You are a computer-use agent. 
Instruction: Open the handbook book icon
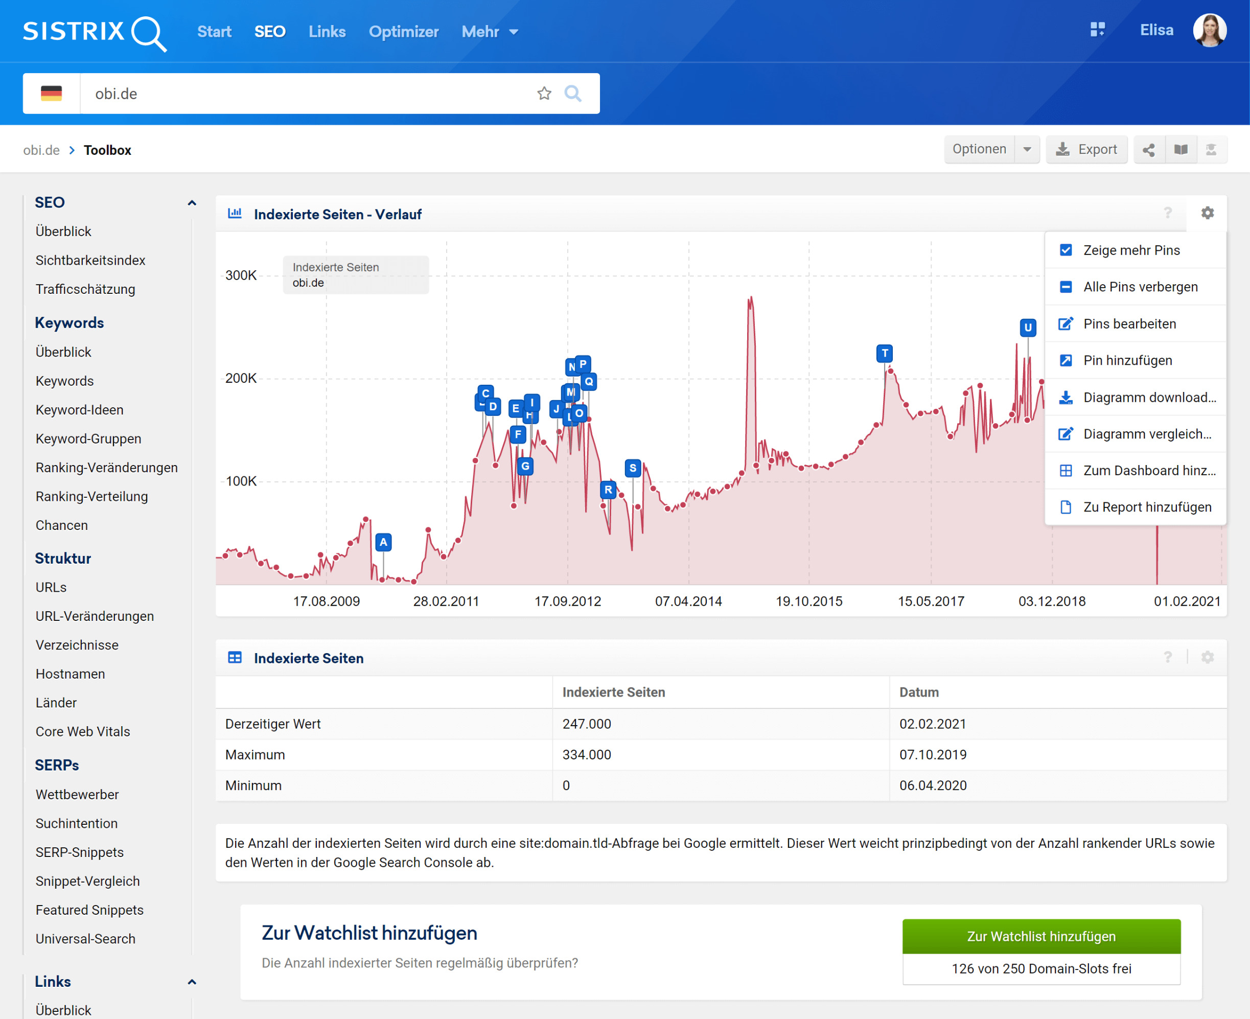[x=1180, y=150]
